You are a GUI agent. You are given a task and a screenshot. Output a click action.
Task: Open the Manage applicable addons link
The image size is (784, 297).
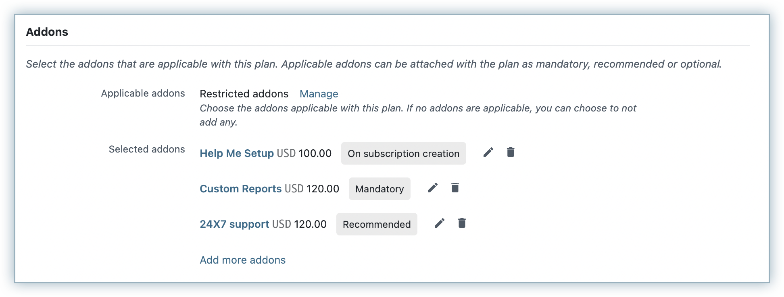(x=319, y=94)
